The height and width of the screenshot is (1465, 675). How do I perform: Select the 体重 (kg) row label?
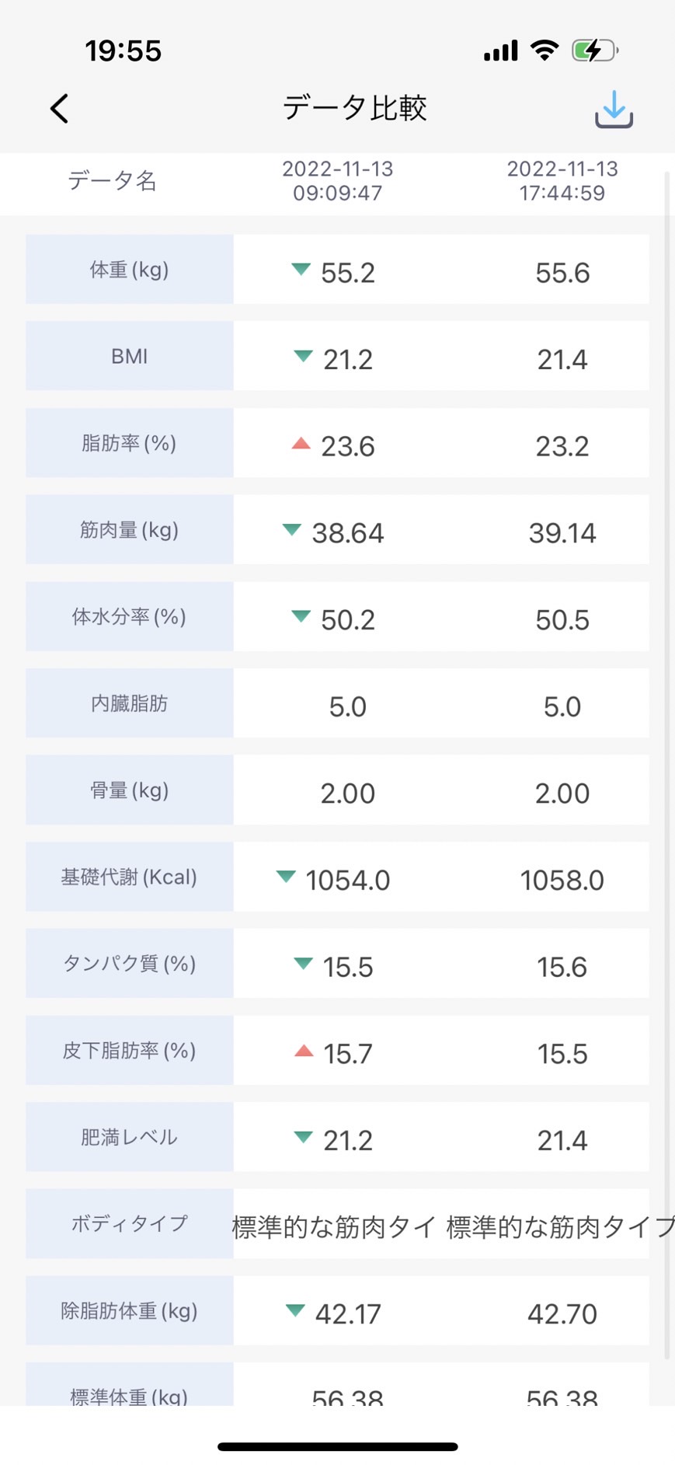click(x=130, y=269)
